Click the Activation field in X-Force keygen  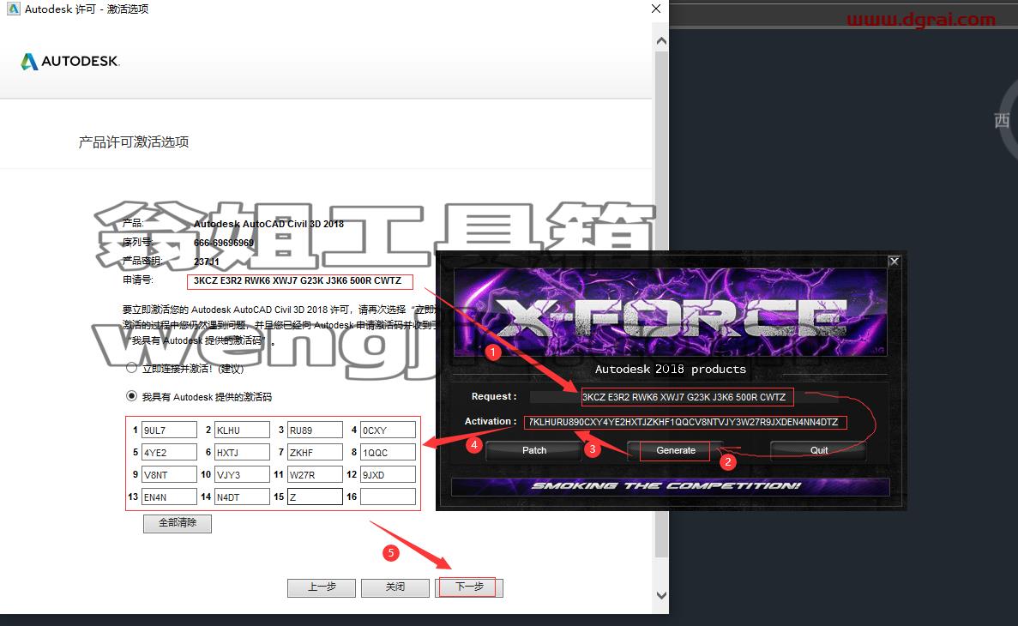(685, 422)
